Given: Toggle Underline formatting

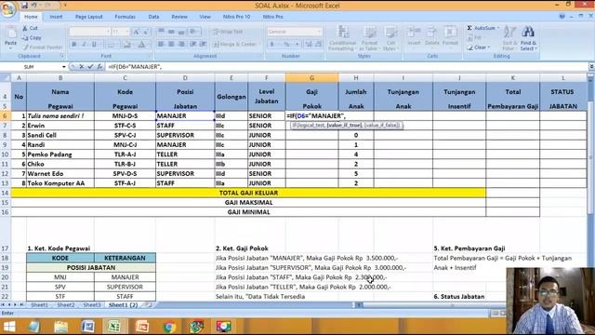Looking at the screenshot, I should (94, 45).
